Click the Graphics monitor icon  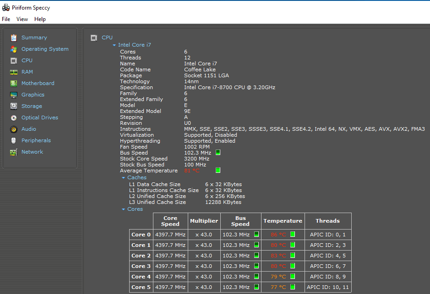click(14, 95)
